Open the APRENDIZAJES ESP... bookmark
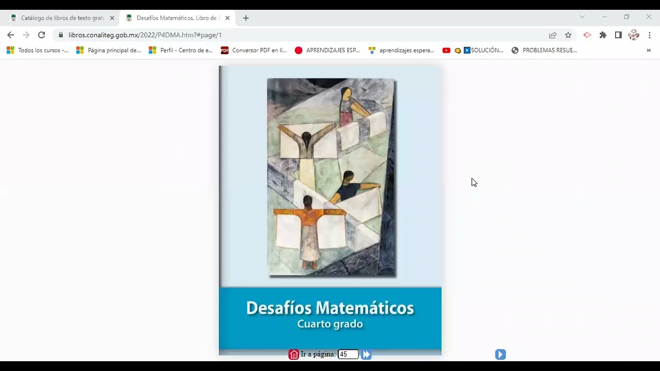This screenshot has height=371, width=660. coord(327,50)
